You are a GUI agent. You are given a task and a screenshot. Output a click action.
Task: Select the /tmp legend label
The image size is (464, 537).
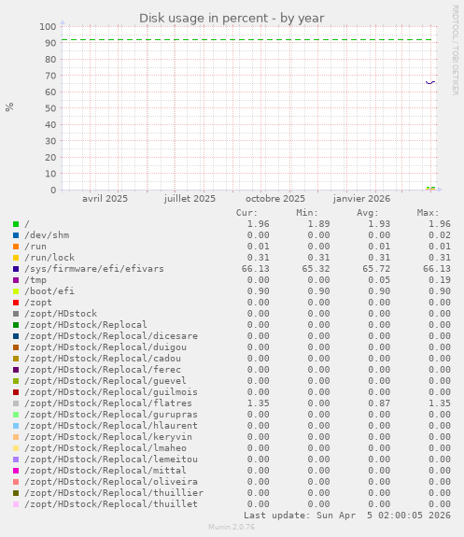(x=35, y=280)
